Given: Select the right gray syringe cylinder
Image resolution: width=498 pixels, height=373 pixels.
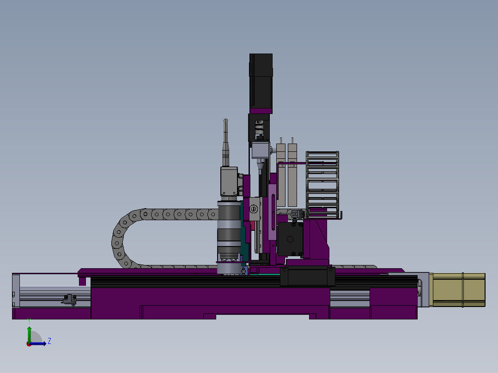Looking at the screenshot, I should tap(292, 175).
